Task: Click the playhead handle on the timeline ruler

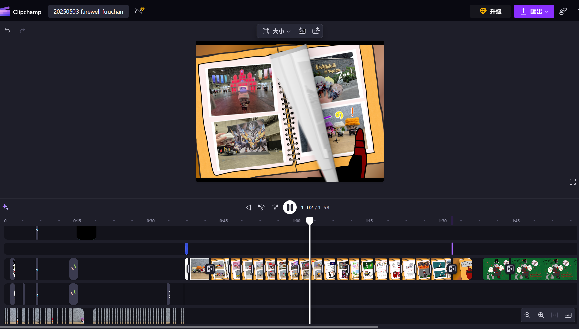Action: click(310, 220)
